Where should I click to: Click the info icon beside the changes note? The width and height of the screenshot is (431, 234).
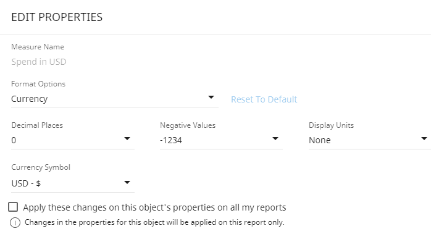[x=15, y=222]
